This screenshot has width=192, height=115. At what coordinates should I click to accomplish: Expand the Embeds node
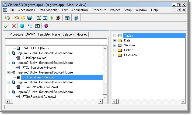pos(115,50)
